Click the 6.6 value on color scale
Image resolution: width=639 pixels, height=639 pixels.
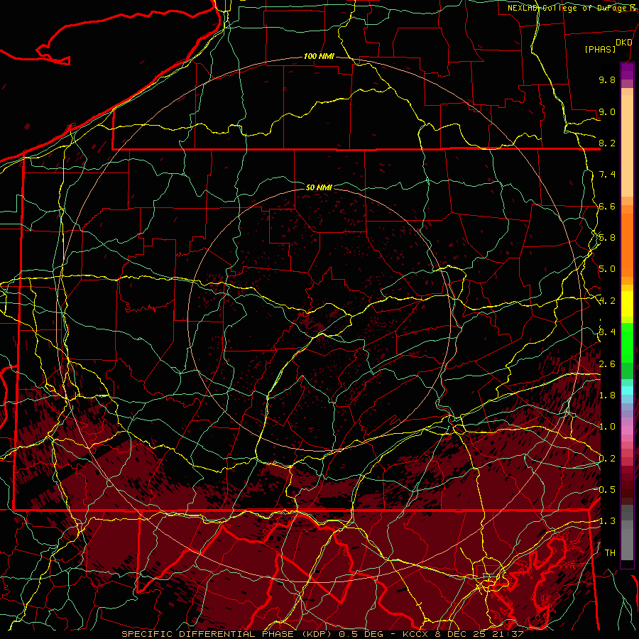pos(607,206)
